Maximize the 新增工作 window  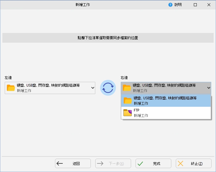195,5
